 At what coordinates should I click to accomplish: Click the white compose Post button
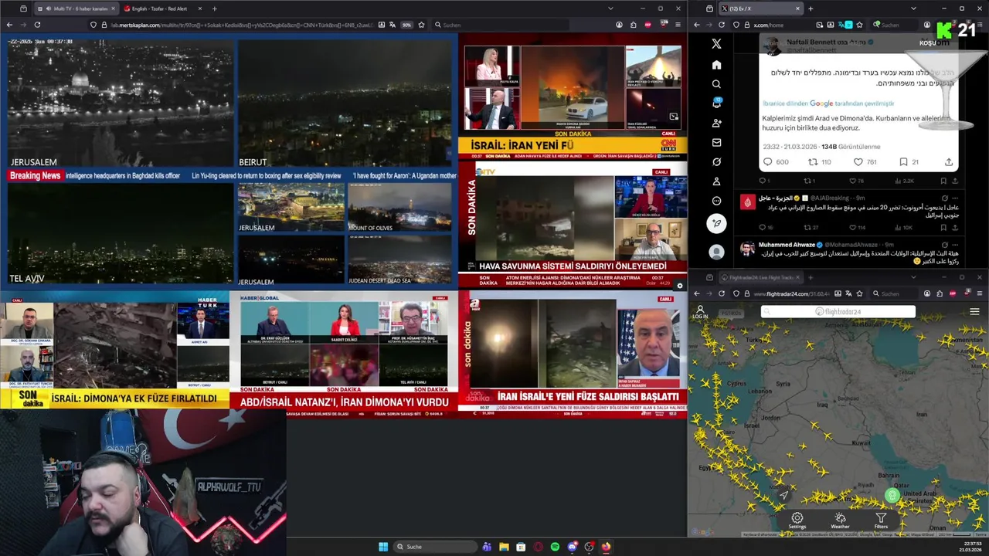(x=716, y=224)
